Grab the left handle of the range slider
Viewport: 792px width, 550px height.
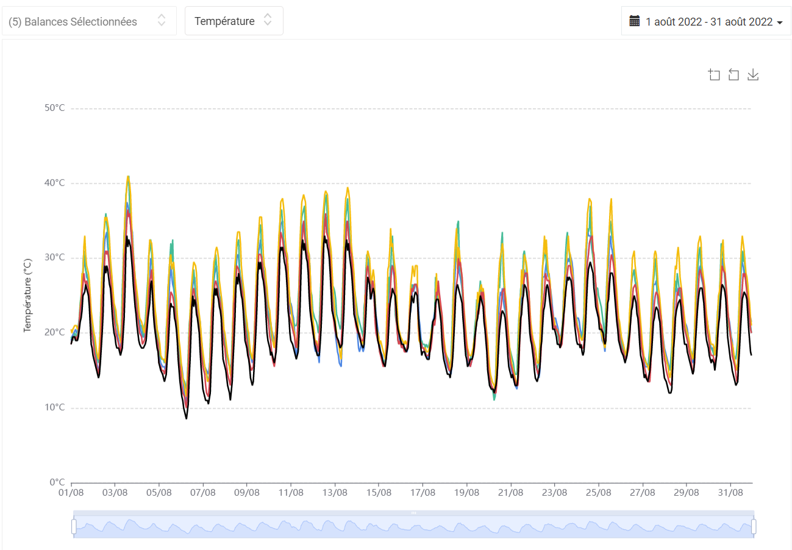[74, 526]
